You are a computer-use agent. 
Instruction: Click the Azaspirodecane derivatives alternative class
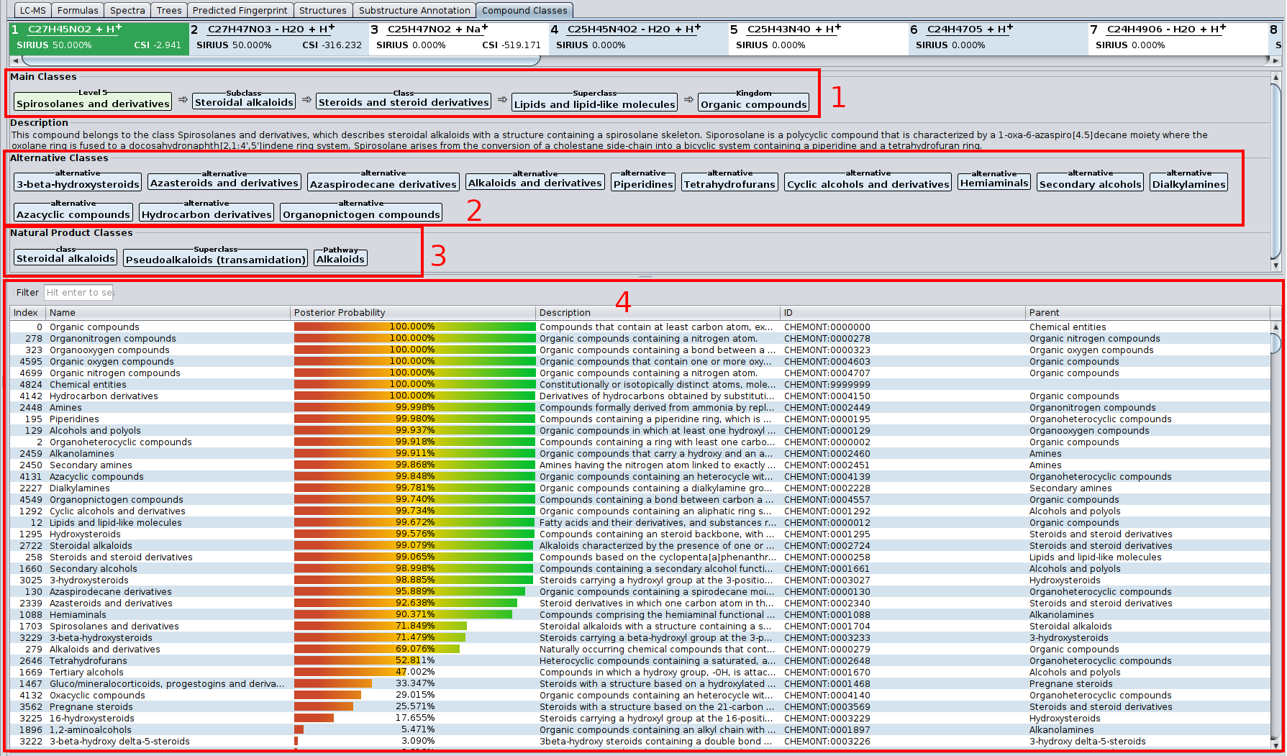click(383, 183)
